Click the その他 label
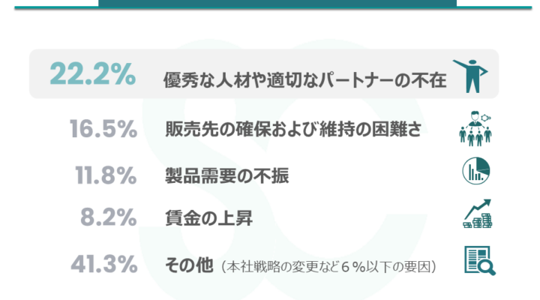 pos(188,265)
